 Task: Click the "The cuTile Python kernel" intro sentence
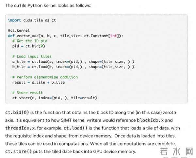pyautogui.click(x=48, y=6)
